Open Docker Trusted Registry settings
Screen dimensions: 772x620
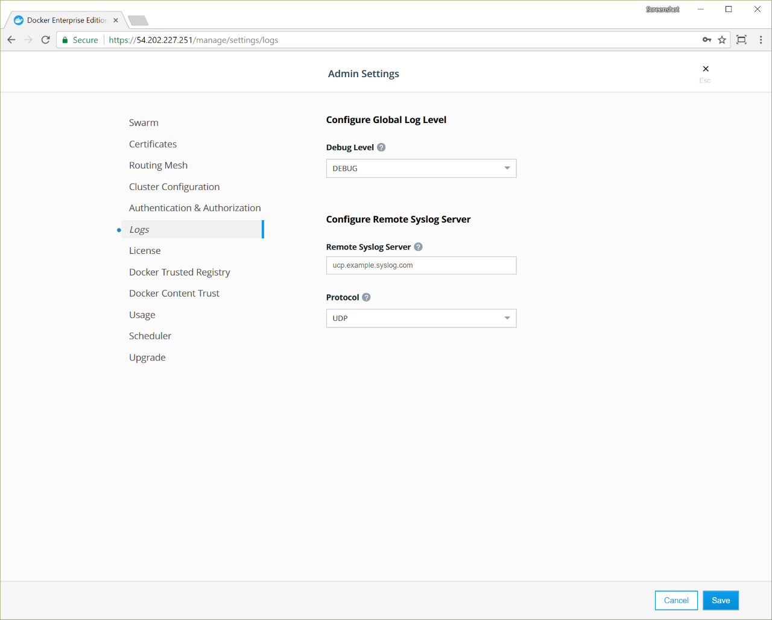click(x=179, y=272)
